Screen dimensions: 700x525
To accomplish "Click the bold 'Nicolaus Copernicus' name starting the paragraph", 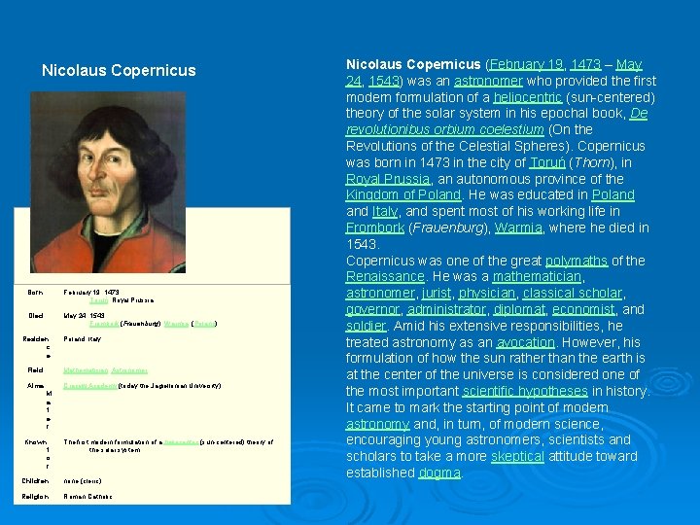I will (413, 65).
